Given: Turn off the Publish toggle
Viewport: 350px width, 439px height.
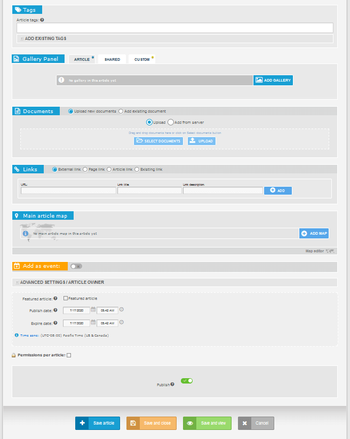Looking at the screenshot, I should click(187, 381).
